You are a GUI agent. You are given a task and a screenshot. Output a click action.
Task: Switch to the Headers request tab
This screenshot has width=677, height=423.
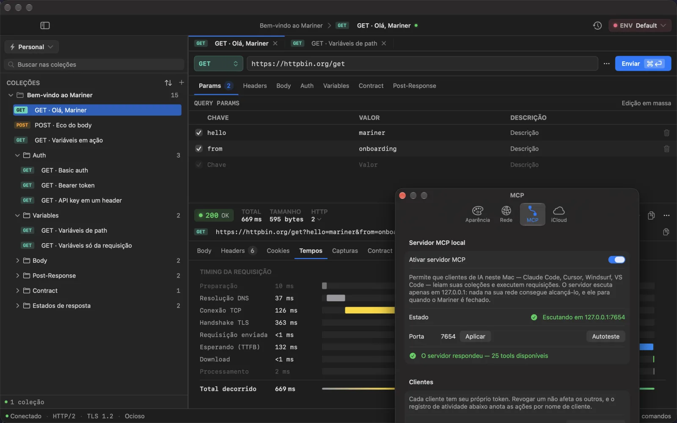[x=255, y=85]
